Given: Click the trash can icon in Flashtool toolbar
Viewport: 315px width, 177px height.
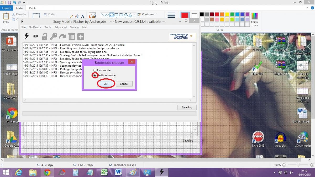Looking at the screenshot, I should (71, 36).
